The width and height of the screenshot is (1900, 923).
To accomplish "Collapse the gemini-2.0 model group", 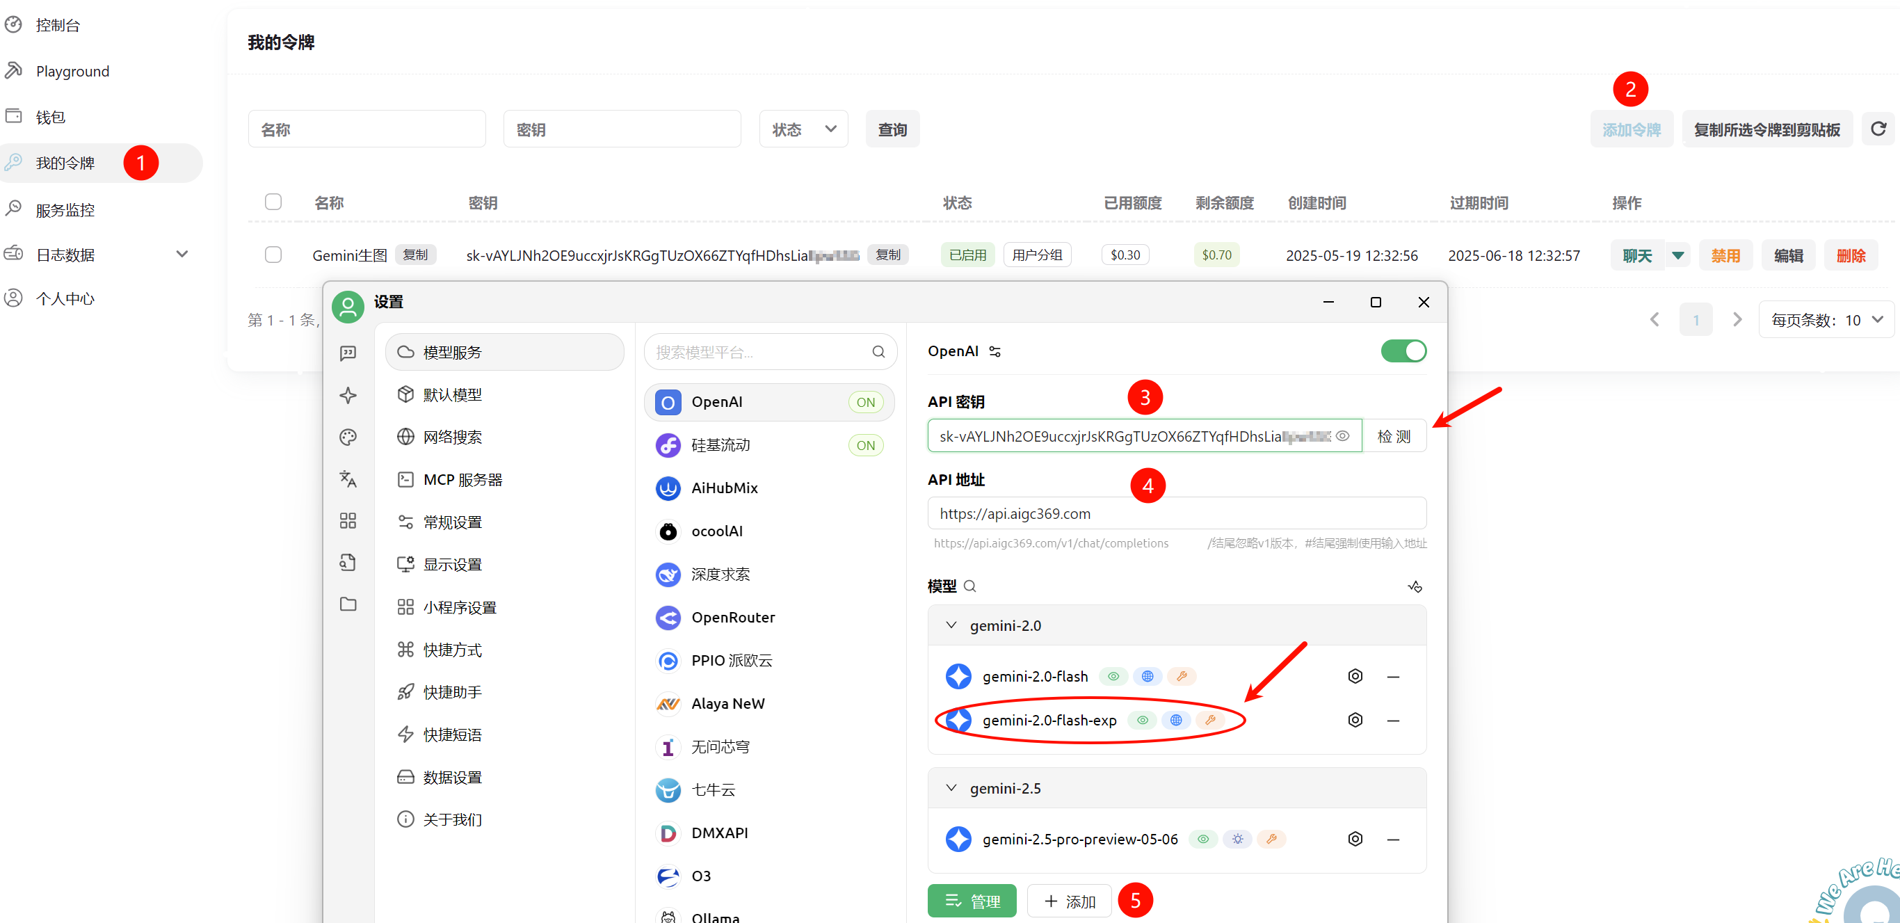I will [951, 625].
